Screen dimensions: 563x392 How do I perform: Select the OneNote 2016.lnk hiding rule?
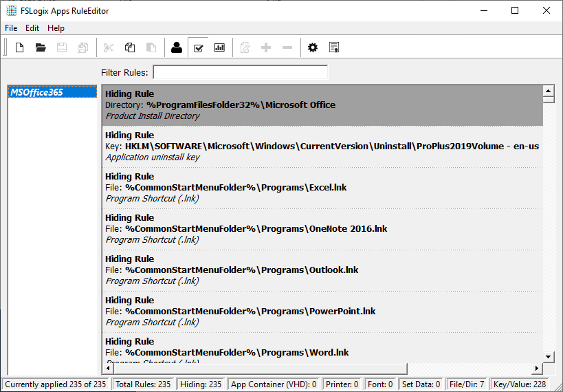point(322,229)
